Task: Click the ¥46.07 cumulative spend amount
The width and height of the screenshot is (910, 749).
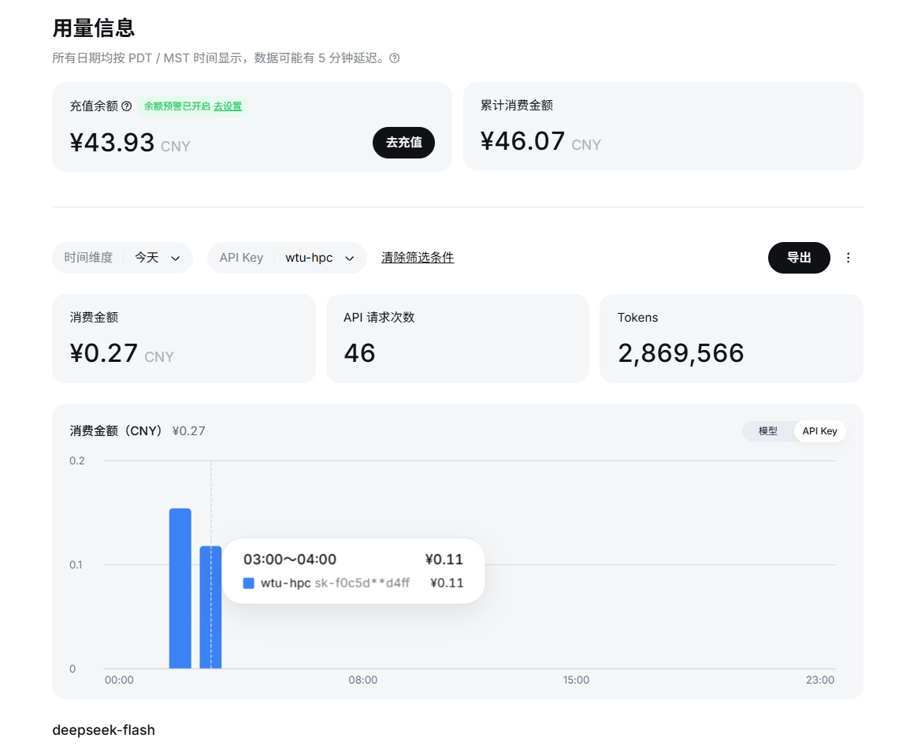Action: tap(522, 141)
